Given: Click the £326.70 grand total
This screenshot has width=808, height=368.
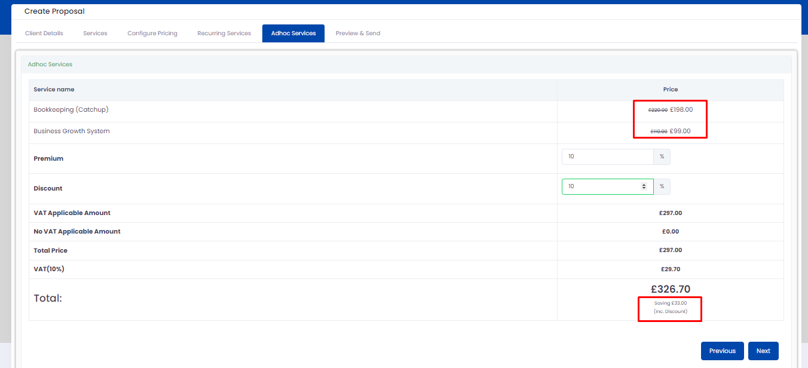Looking at the screenshot, I should coord(671,289).
